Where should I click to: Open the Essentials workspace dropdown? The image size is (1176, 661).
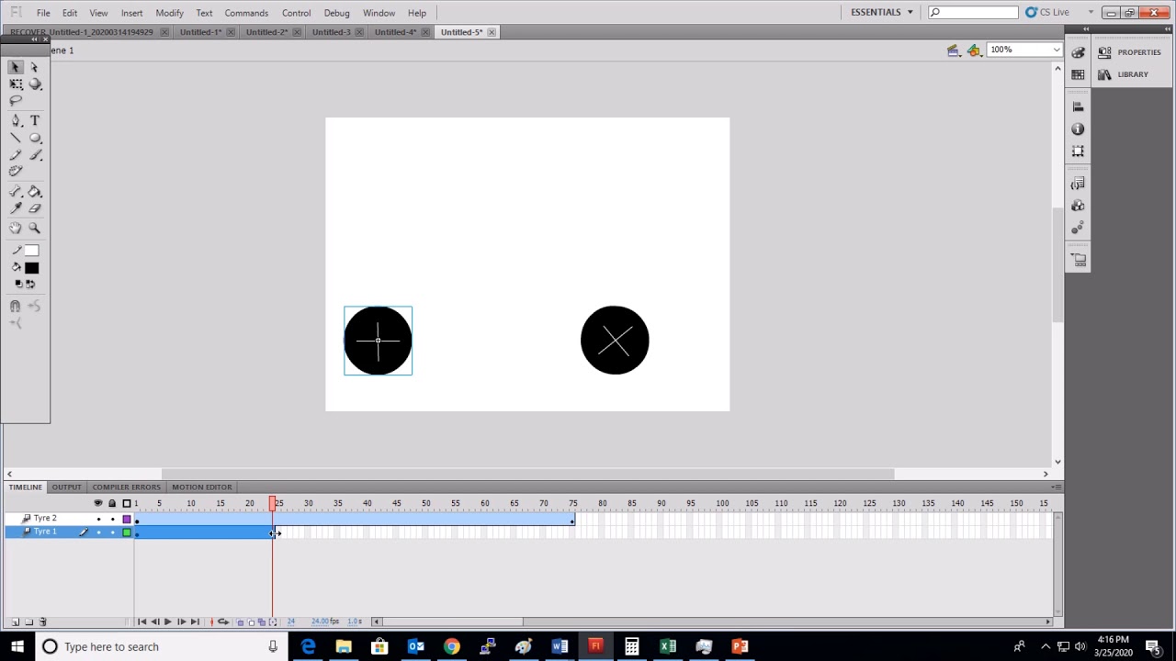[882, 12]
